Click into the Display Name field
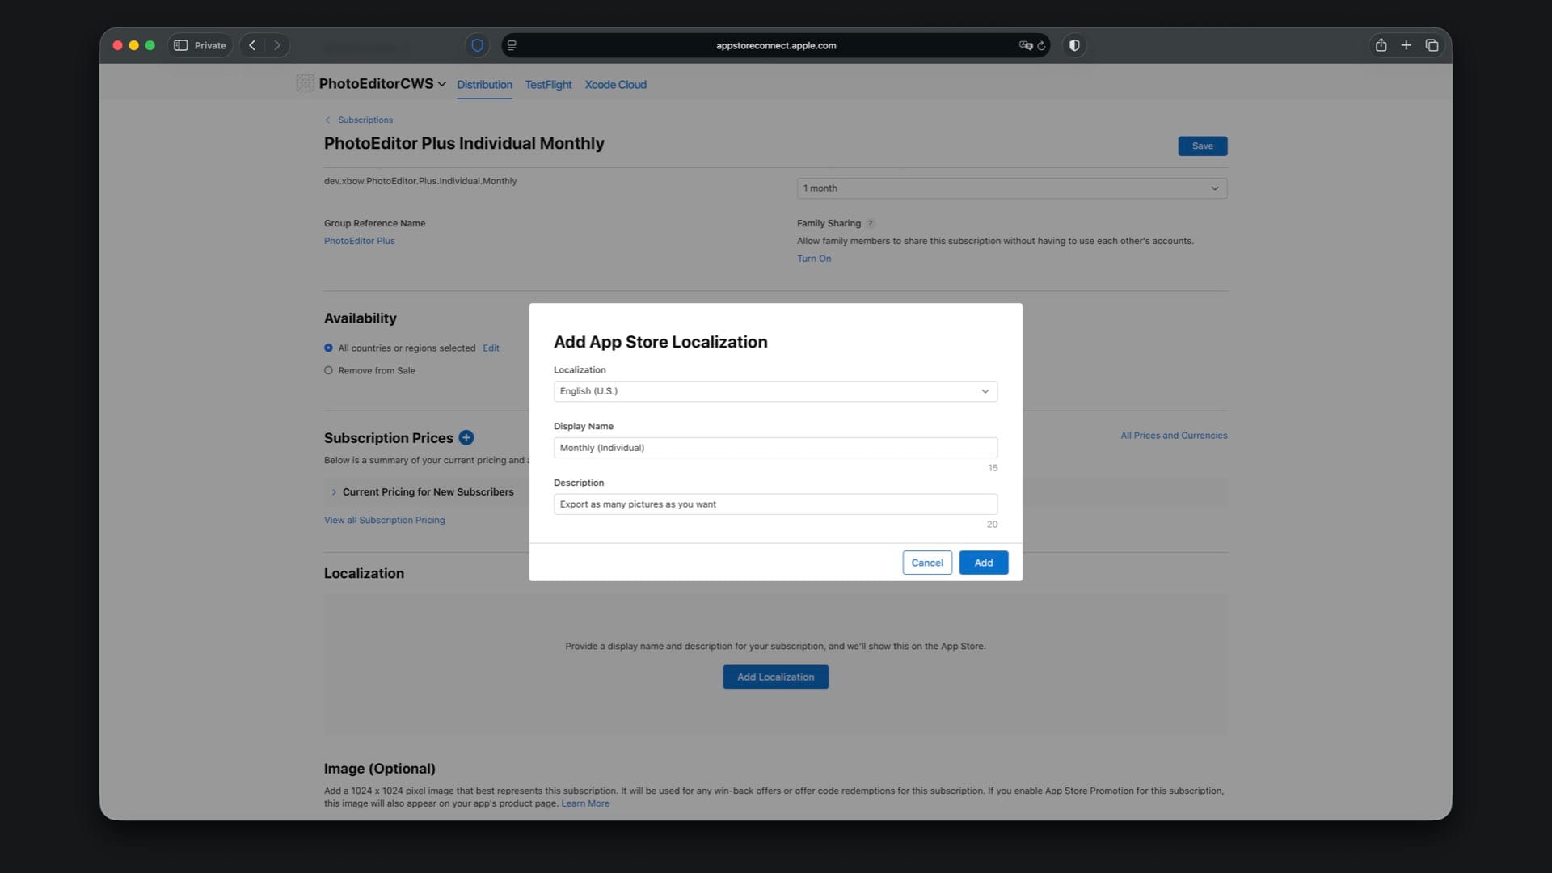 click(774, 448)
